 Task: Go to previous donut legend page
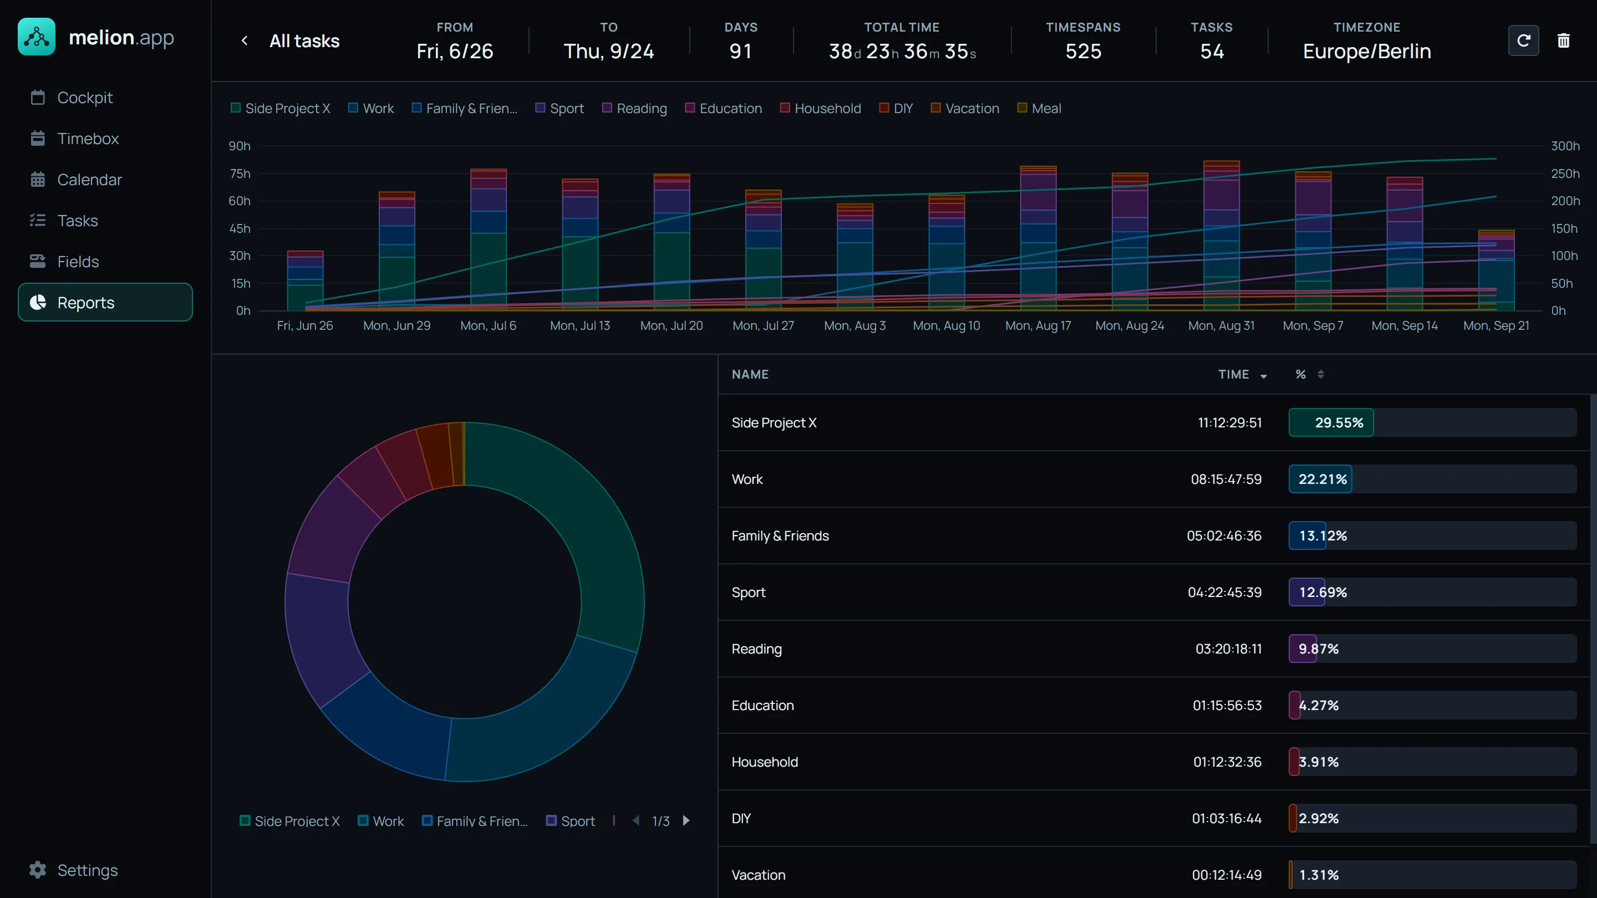636,820
